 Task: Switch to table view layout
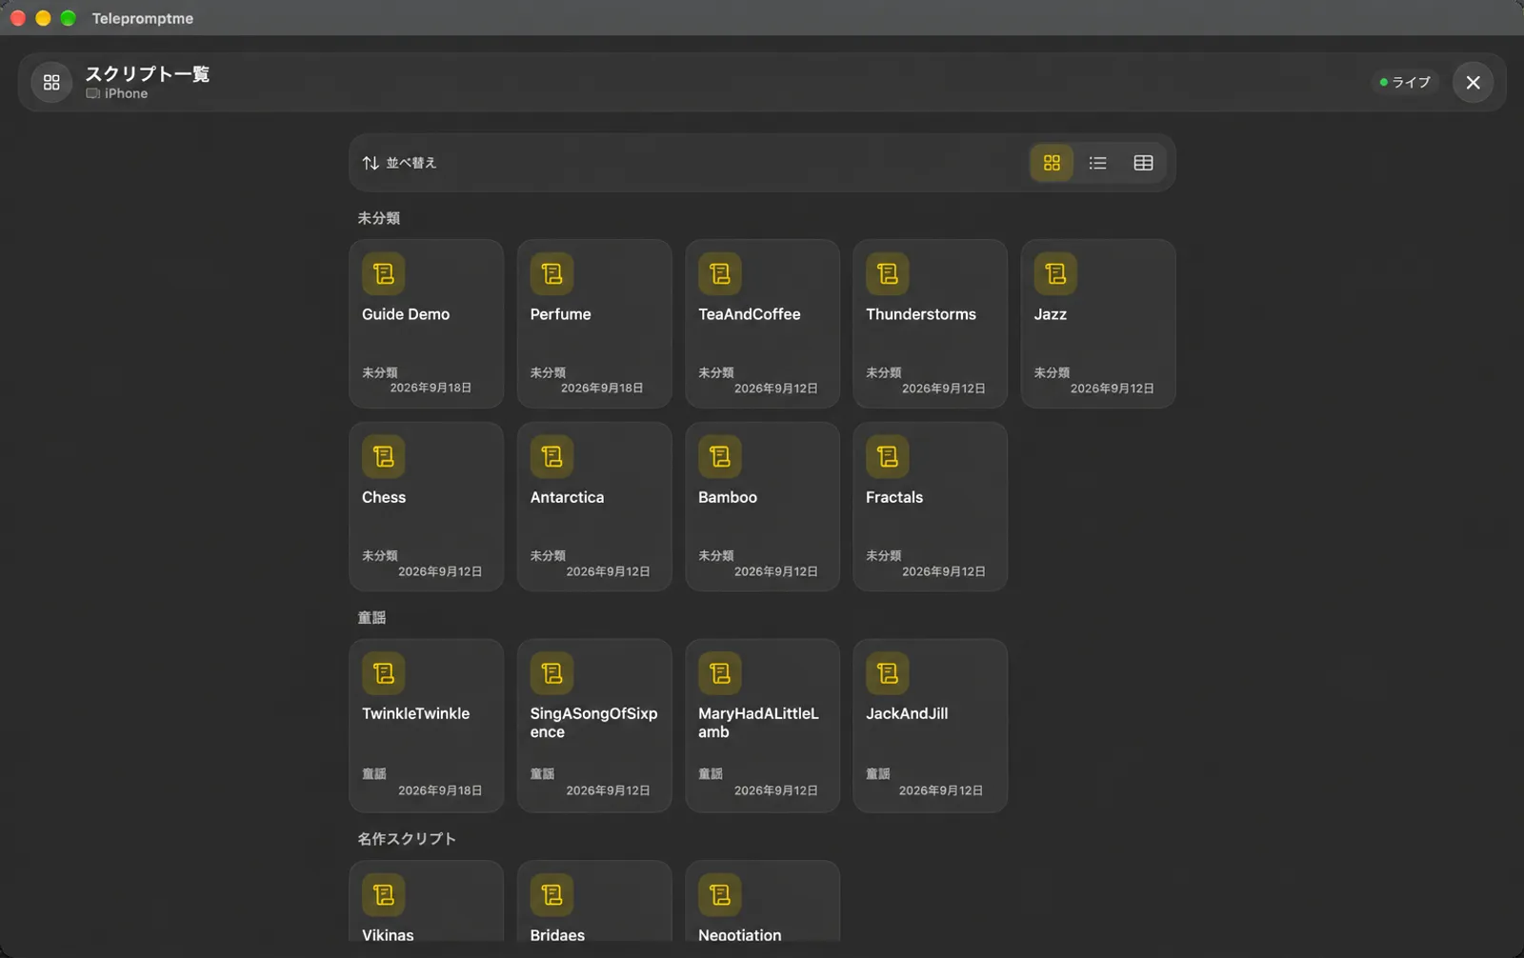coord(1143,163)
